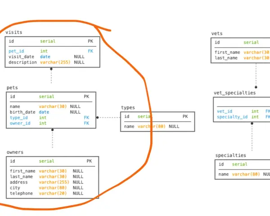The image size is (270, 216).
Task: Click the visits table title
Action: pos(14,32)
